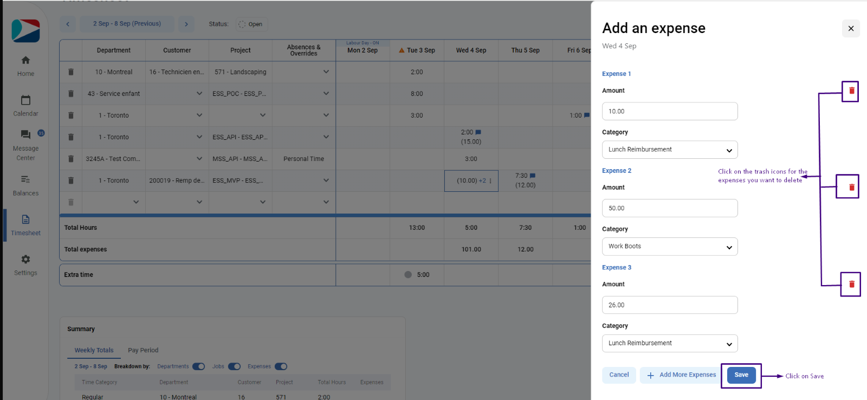Open the Message Center icon
This screenshot has height=400, width=867.
click(25, 134)
